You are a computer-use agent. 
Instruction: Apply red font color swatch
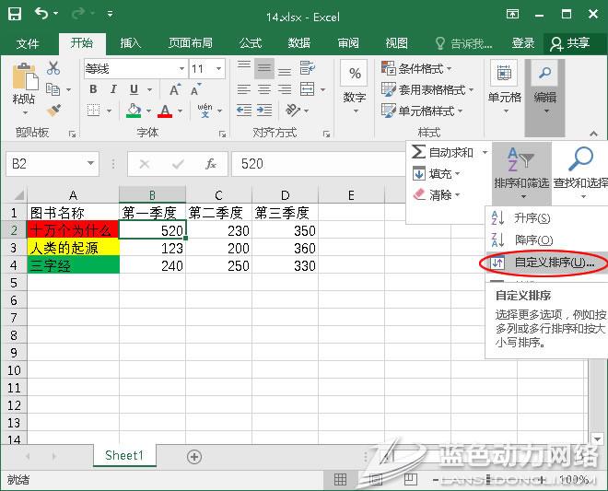pyautogui.click(x=165, y=111)
